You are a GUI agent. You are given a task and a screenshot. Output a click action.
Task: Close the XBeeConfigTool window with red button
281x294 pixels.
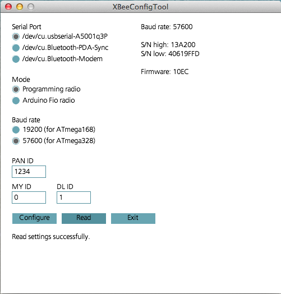[8, 7]
